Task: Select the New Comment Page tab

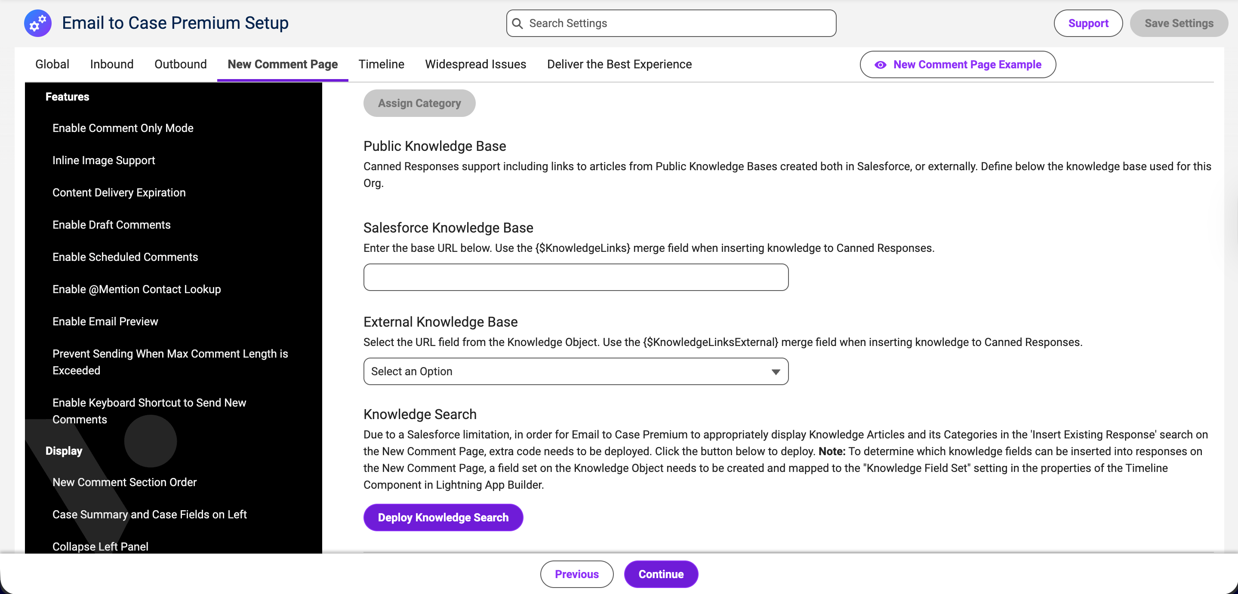Action: tap(283, 64)
